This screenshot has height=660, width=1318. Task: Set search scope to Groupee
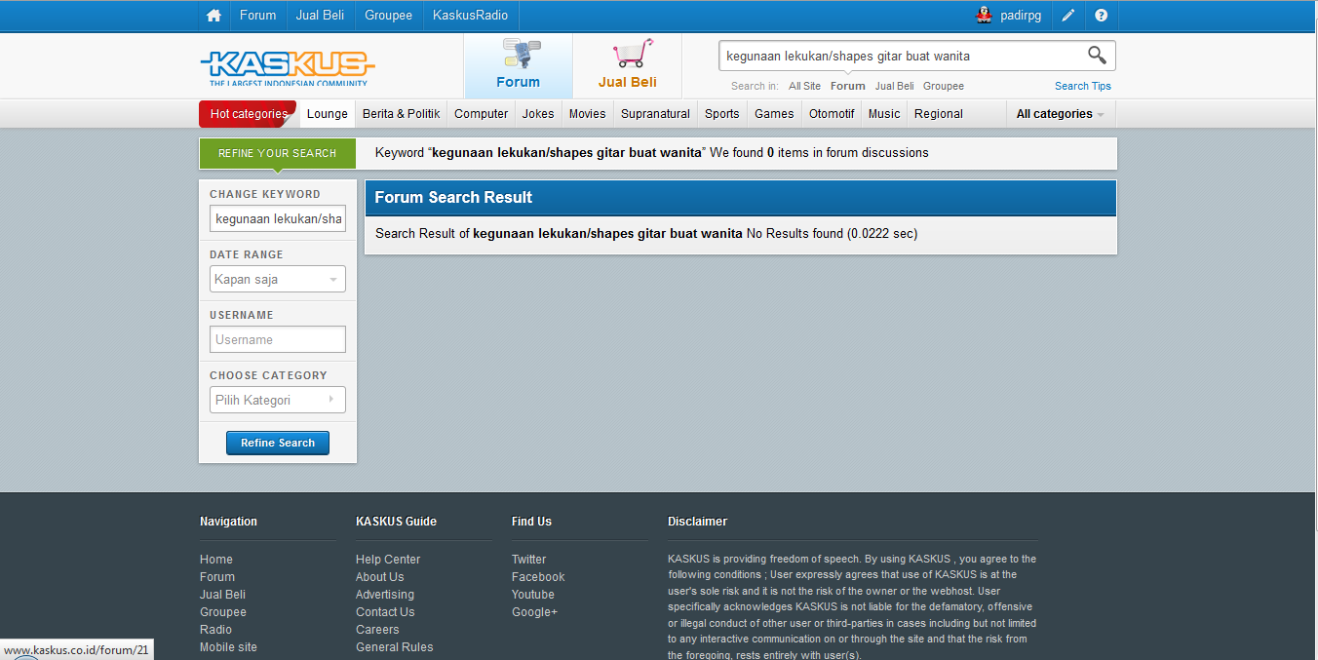coord(944,86)
